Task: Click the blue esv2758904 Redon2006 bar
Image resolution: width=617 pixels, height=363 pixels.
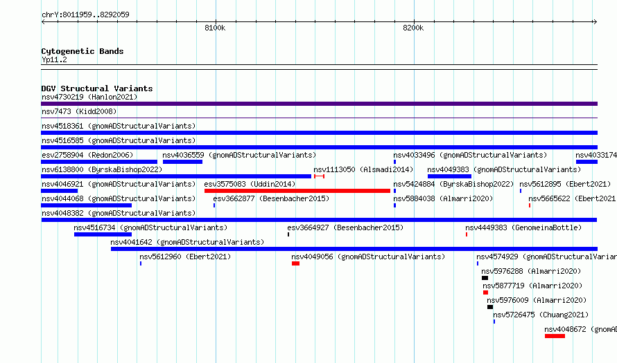Action: [x=99, y=162]
